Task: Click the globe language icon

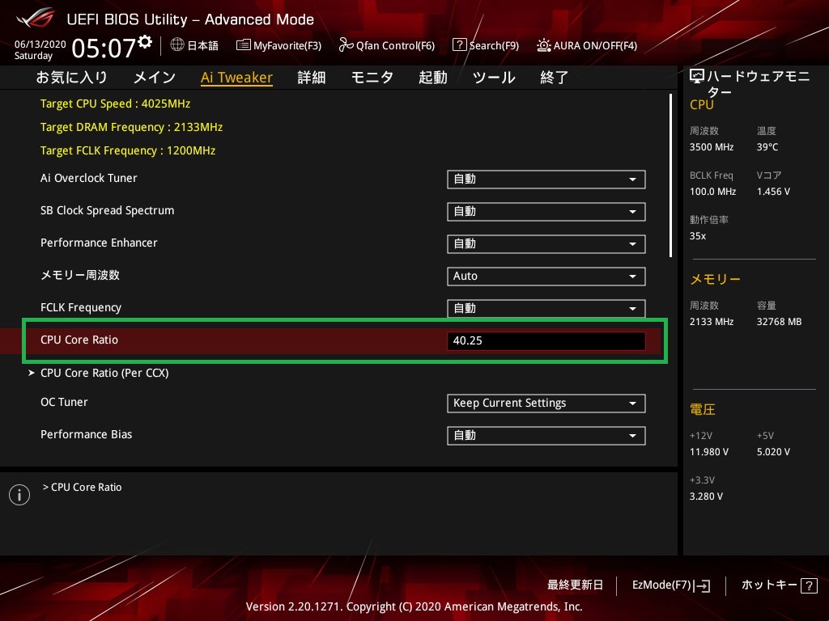Action: (177, 45)
